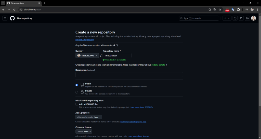Open the Import a repository link
The width and height of the screenshot is (261, 139).
(85, 40)
